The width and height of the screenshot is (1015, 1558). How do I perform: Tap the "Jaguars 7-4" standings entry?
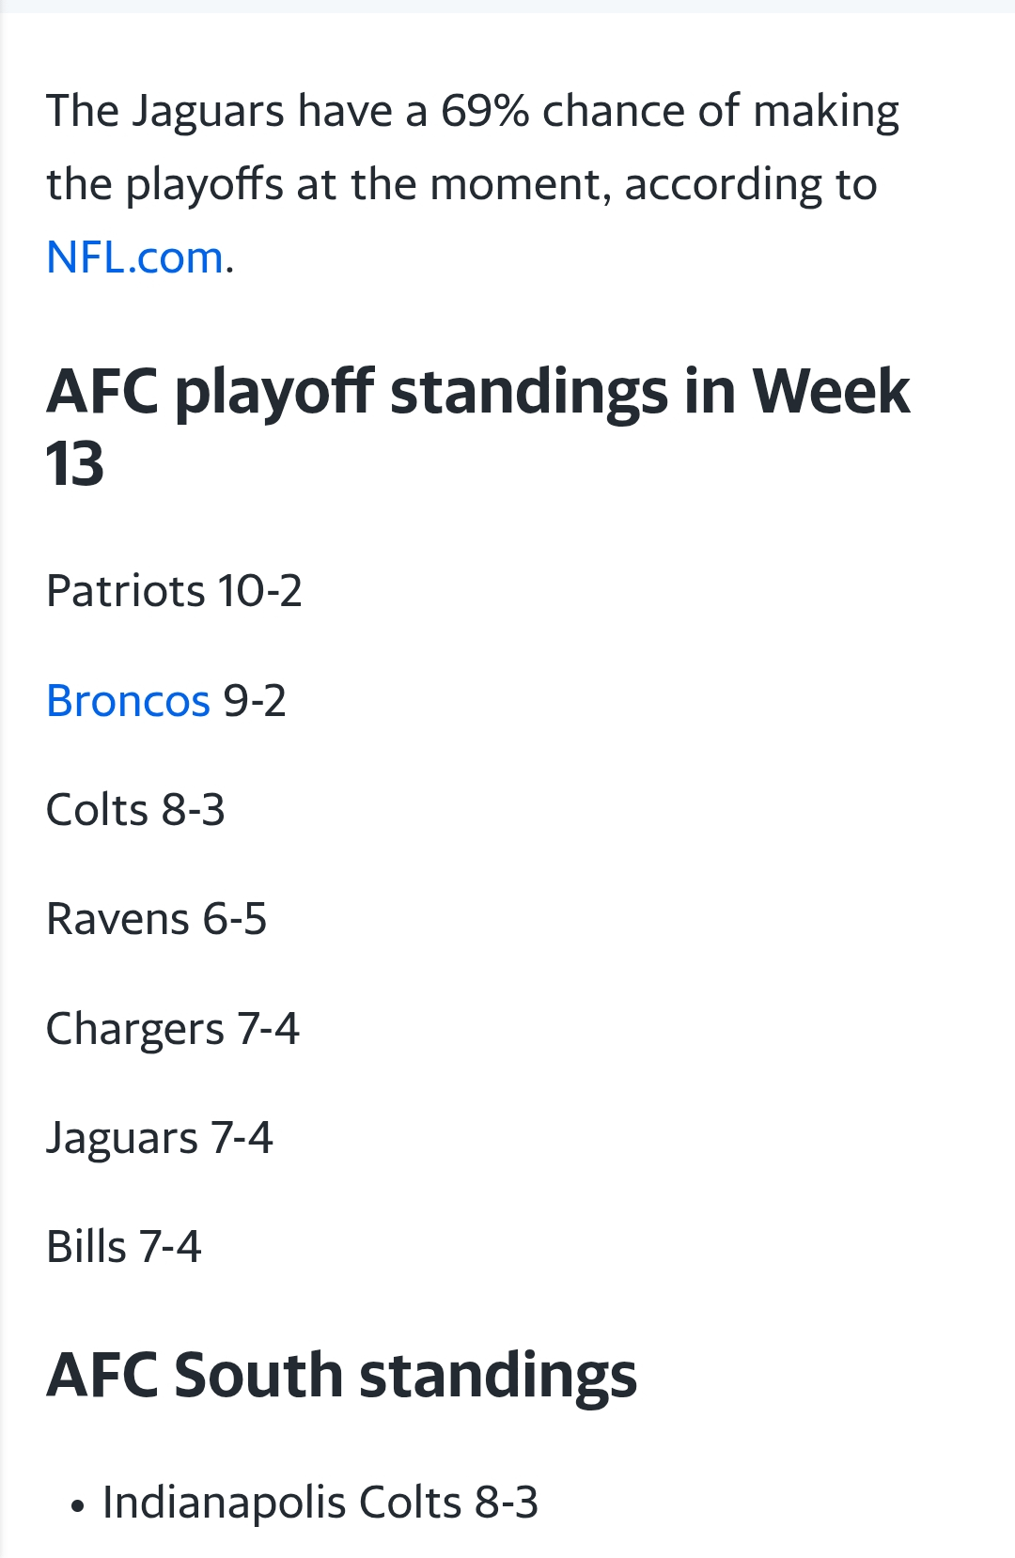click(x=159, y=1138)
